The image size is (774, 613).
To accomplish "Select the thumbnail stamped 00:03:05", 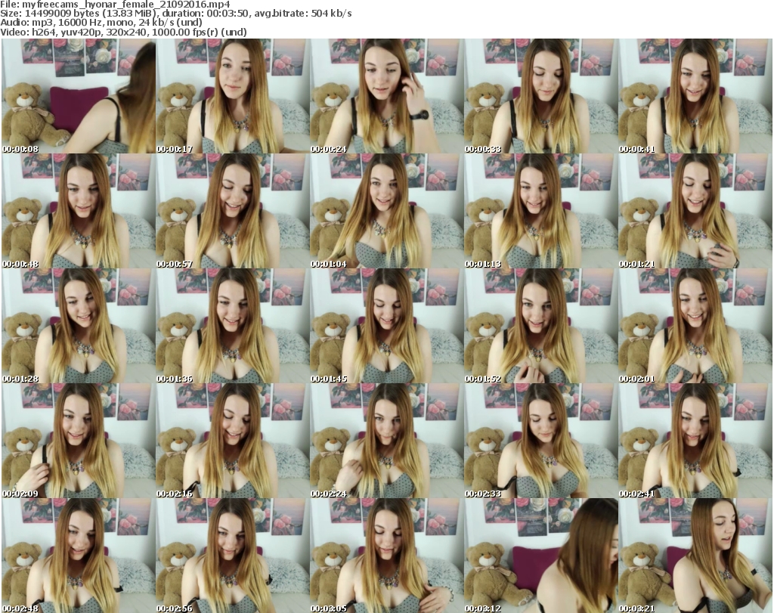I will pyautogui.click(x=387, y=556).
